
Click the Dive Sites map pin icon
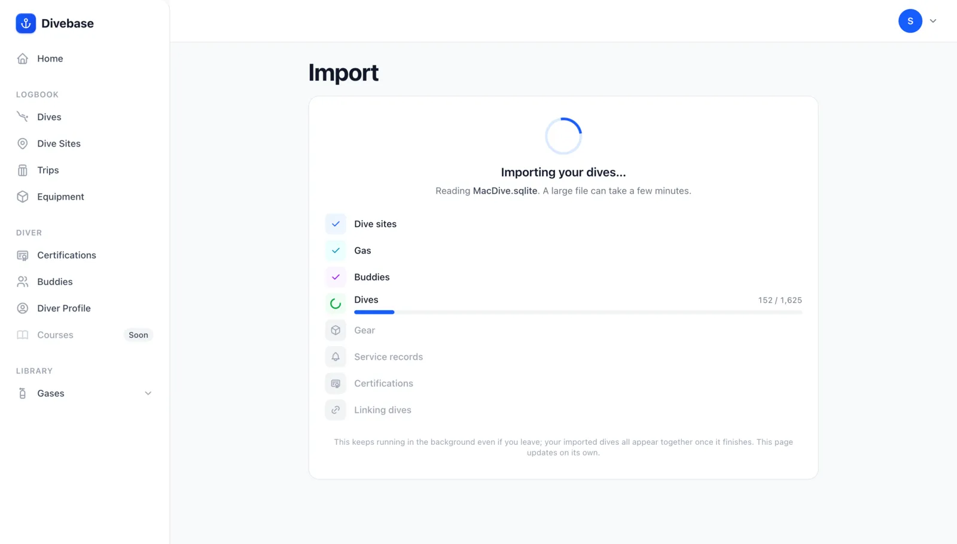tap(23, 143)
